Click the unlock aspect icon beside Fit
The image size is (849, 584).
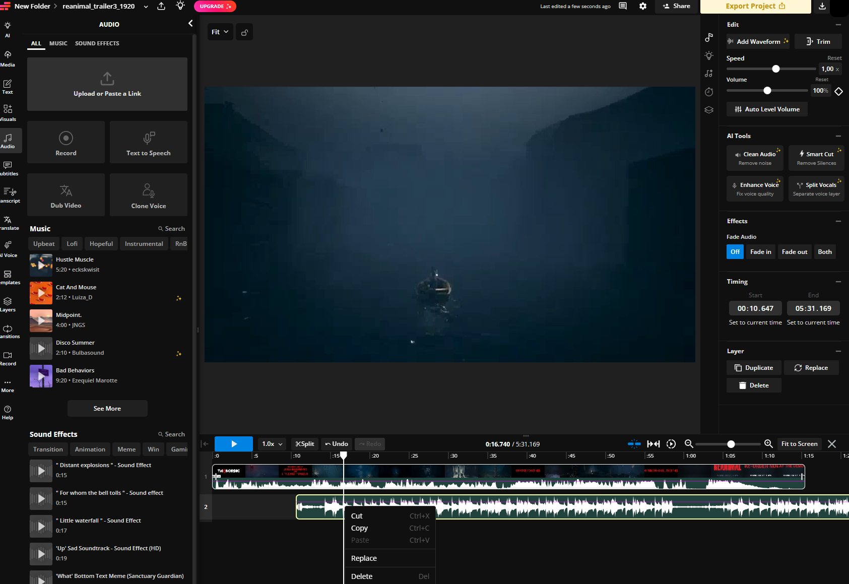[x=244, y=32]
